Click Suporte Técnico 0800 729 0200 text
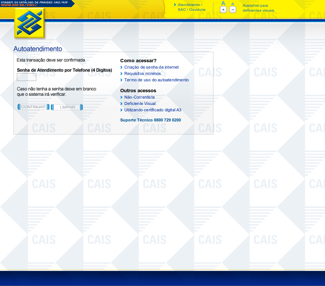This screenshot has height=286, width=325. pos(150,120)
